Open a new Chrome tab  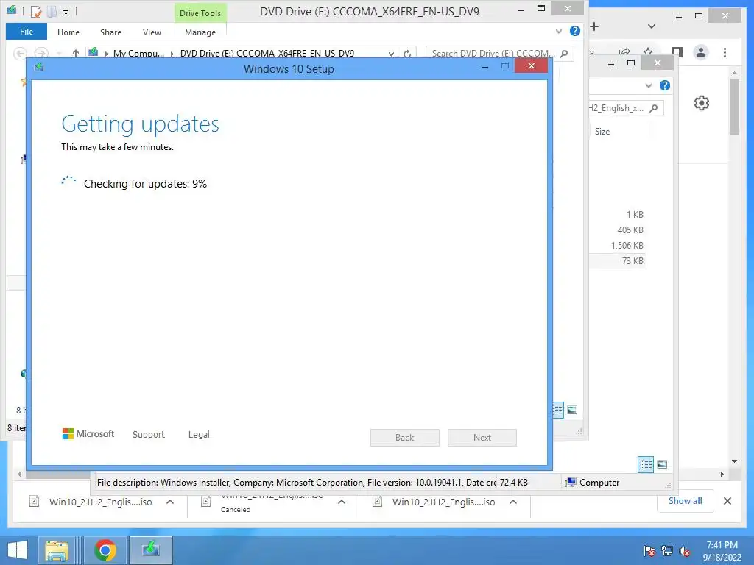coord(594,26)
